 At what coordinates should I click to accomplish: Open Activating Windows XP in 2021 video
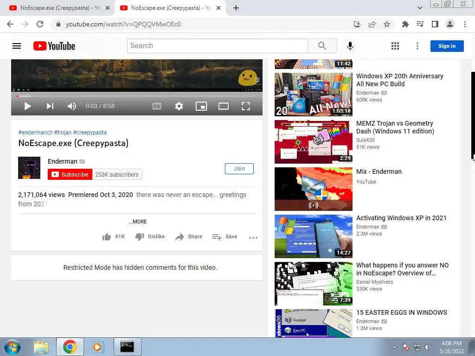pyautogui.click(x=401, y=218)
